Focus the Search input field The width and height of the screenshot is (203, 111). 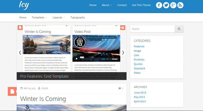point(152,29)
